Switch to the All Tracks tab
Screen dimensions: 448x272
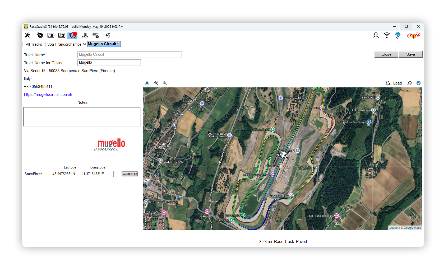click(34, 44)
